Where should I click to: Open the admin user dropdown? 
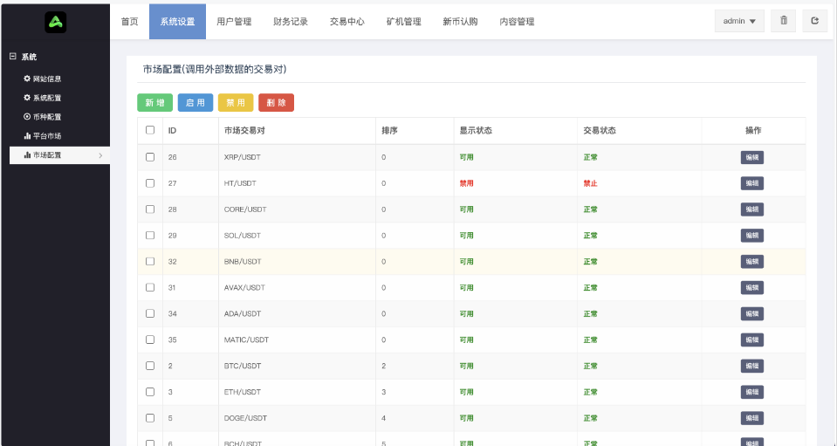(738, 21)
